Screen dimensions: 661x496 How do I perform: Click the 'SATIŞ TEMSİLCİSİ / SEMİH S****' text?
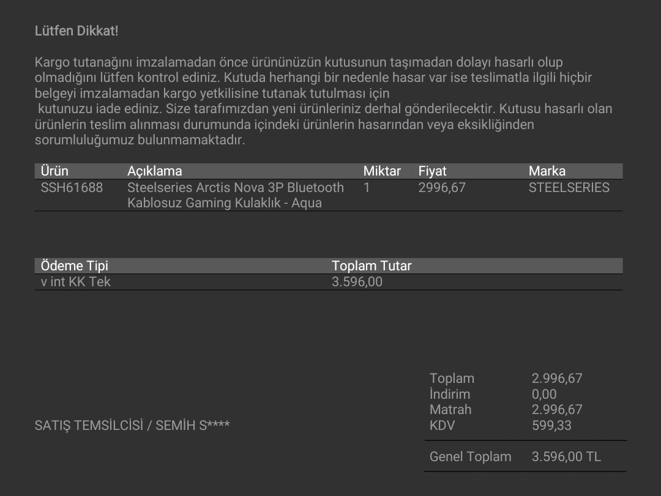(x=132, y=425)
